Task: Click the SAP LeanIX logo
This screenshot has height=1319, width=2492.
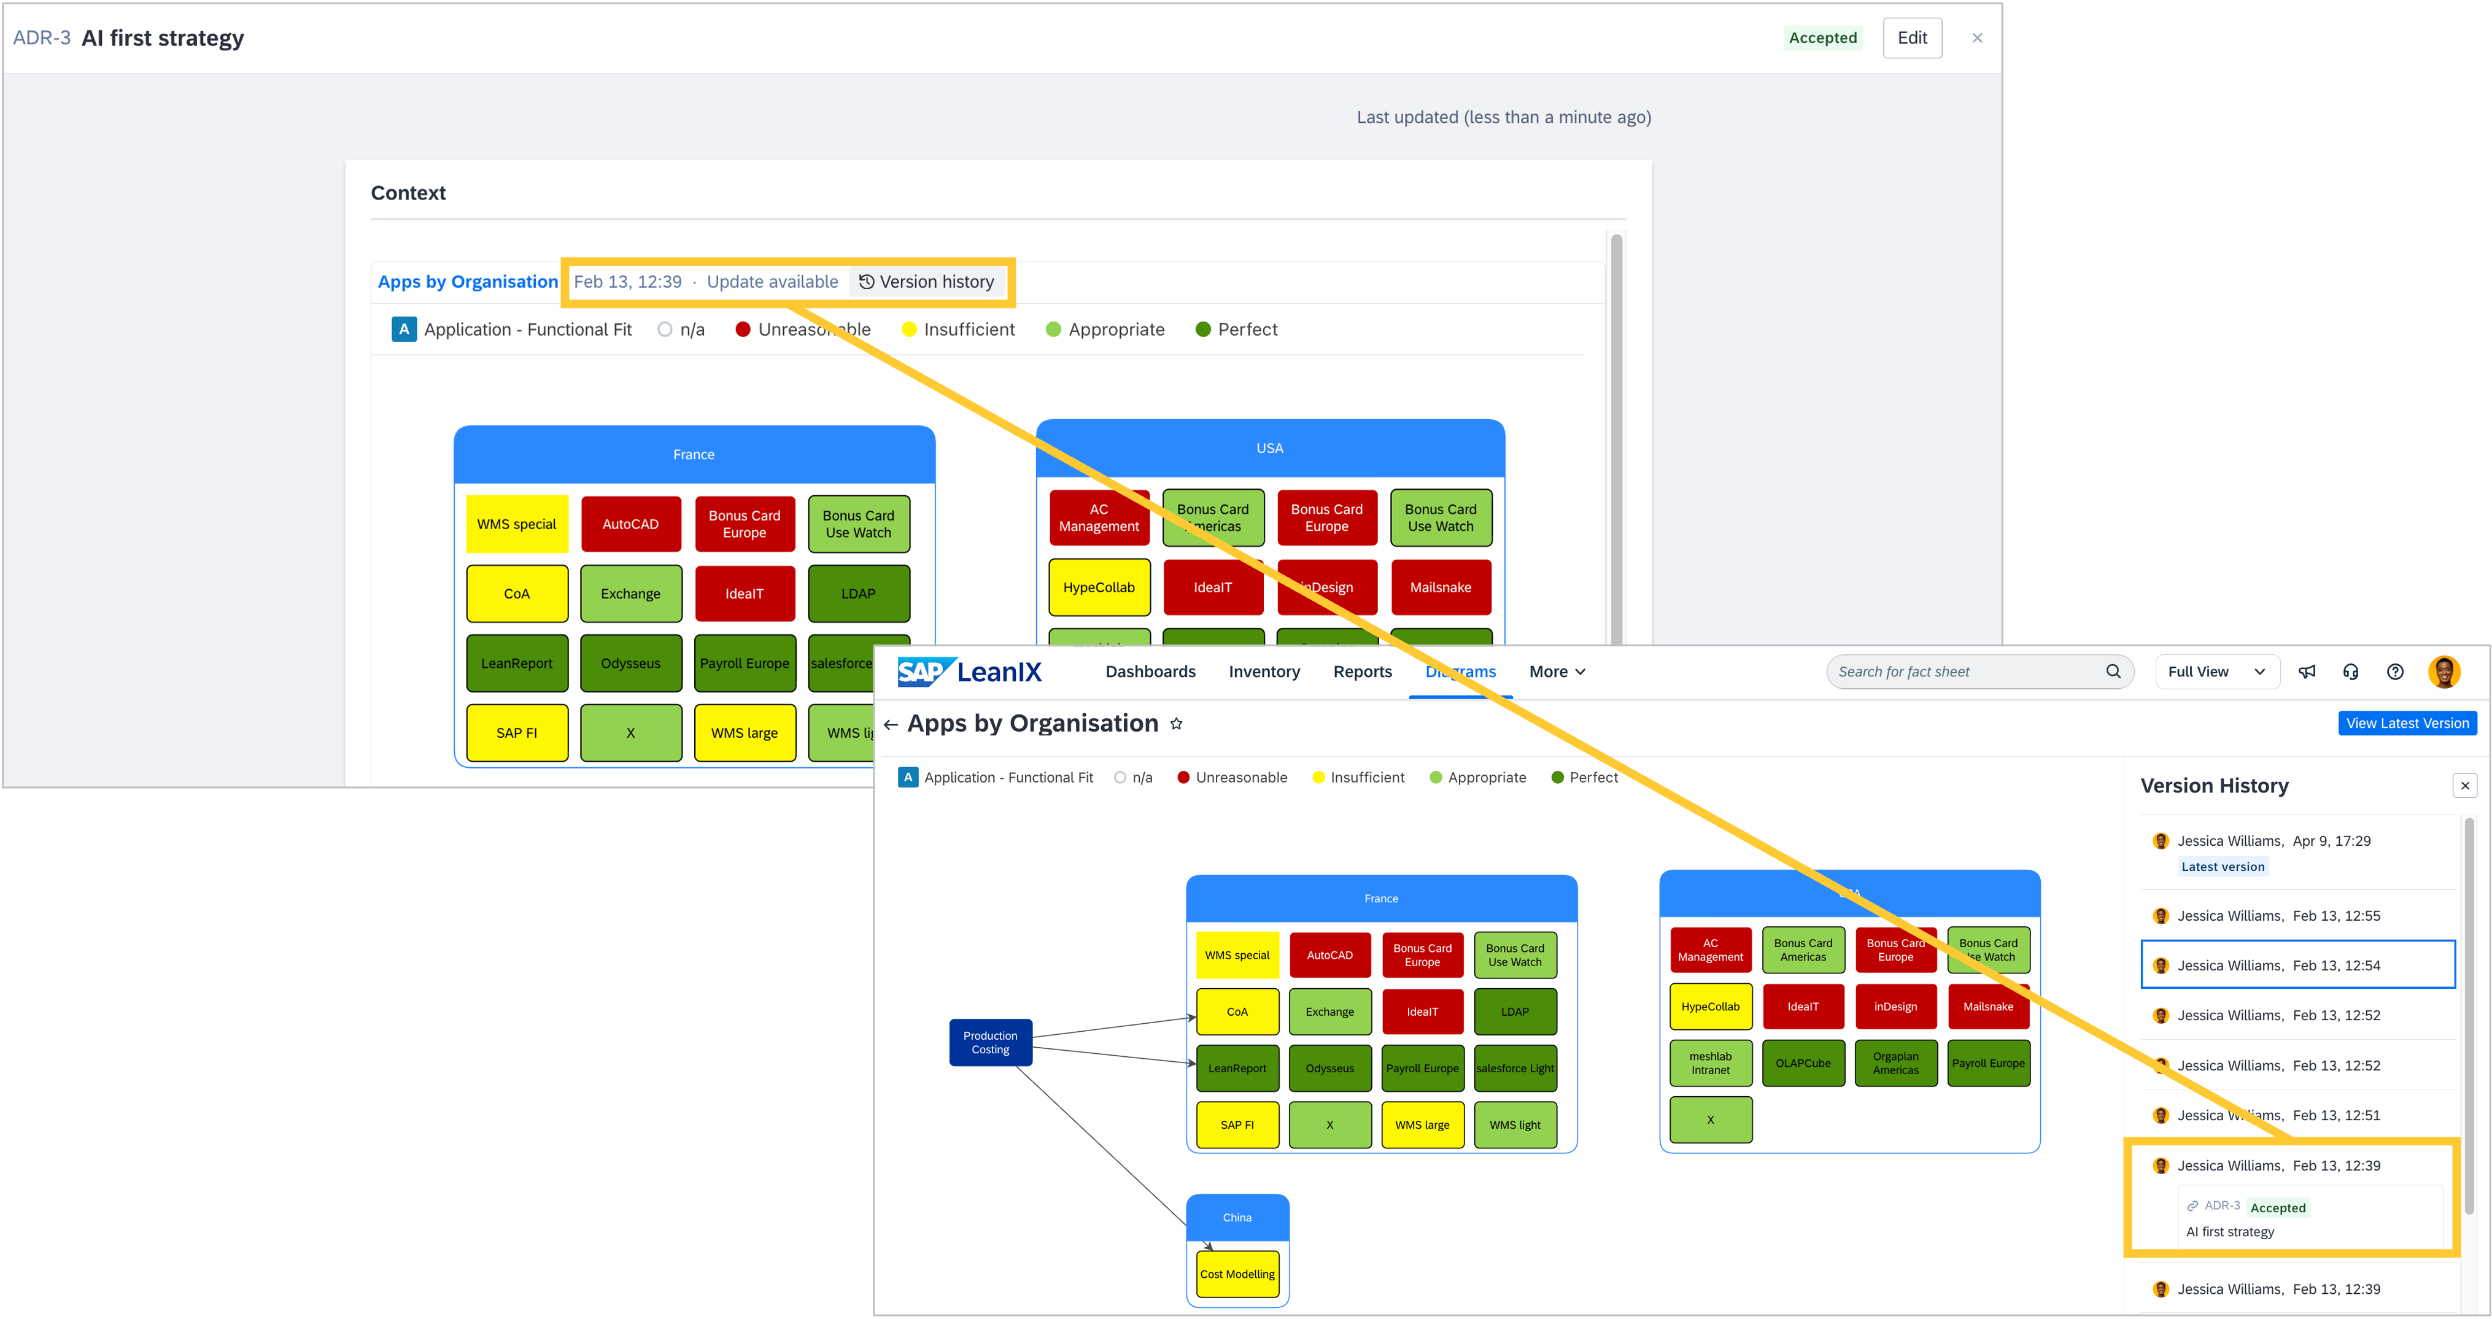Action: pos(969,672)
